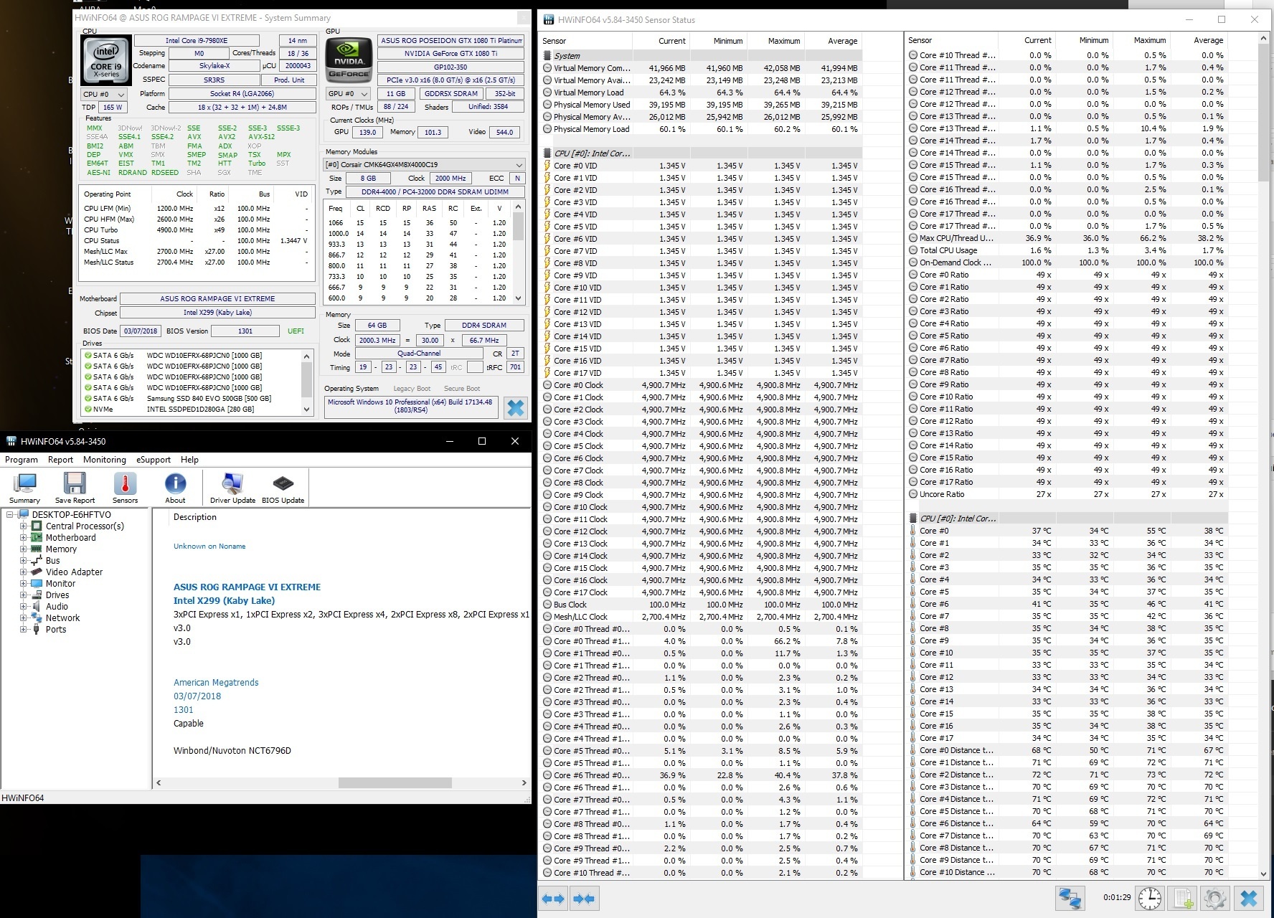Expand the Drives tree node
The image size is (1274, 918).
pyautogui.click(x=23, y=595)
